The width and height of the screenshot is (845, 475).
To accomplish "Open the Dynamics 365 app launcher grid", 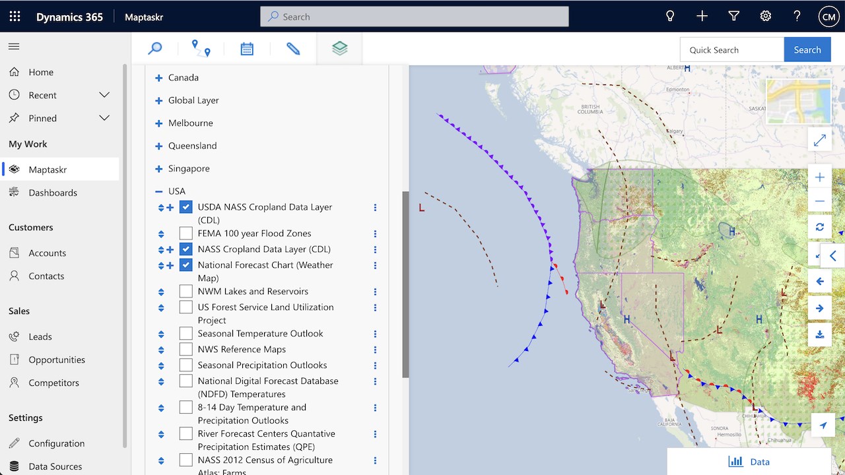I will tap(15, 16).
